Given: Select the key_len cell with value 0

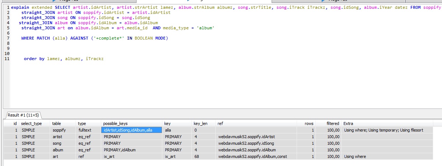Looking at the screenshot, I should pos(203,130).
